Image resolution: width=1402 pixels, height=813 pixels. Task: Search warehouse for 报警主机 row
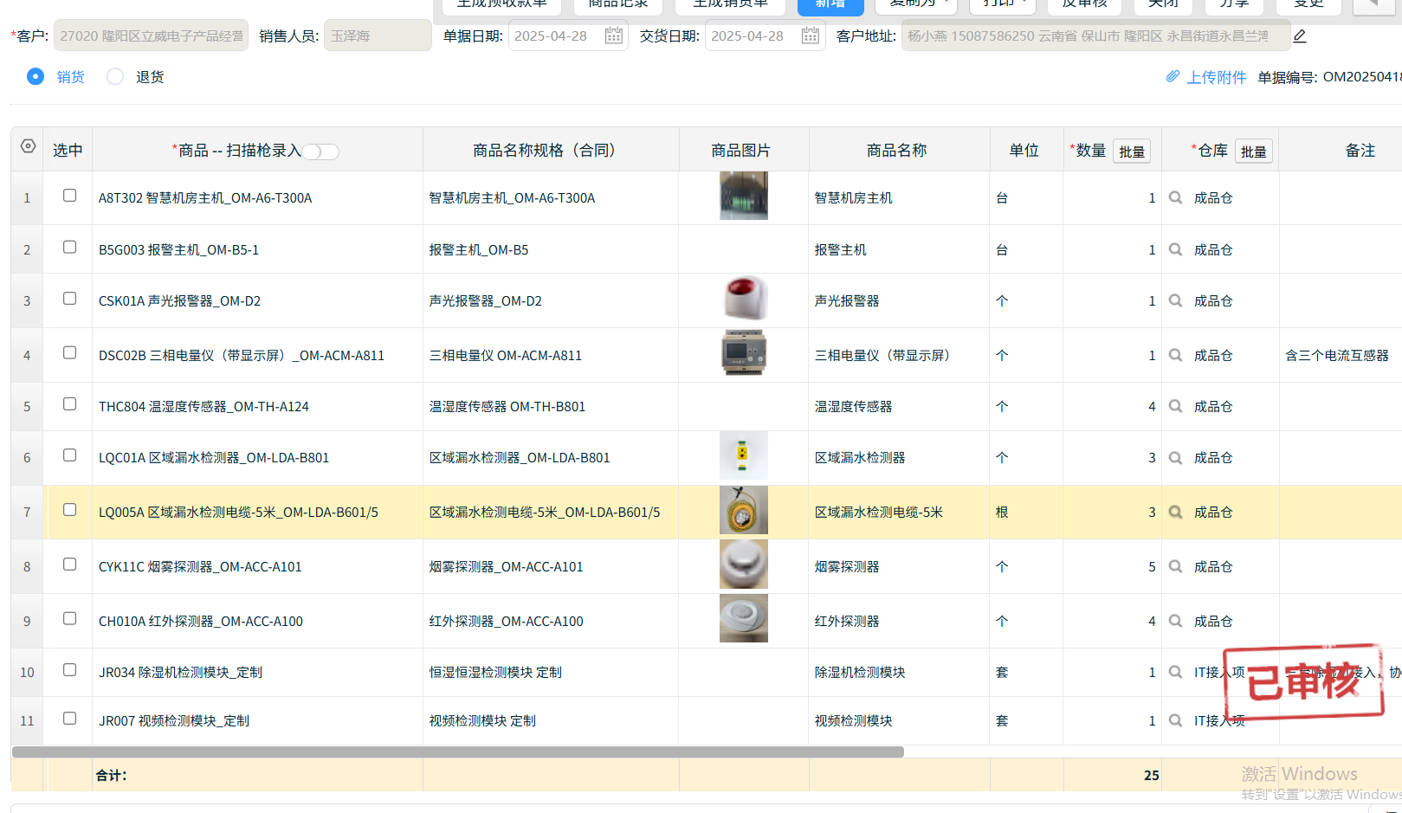tap(1175, 249)
